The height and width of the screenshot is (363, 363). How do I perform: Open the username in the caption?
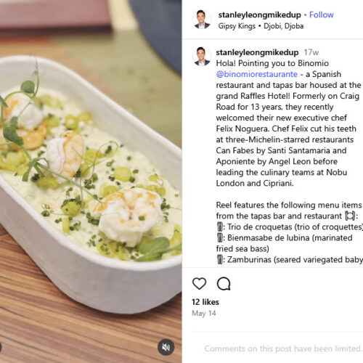coord(257,52)
